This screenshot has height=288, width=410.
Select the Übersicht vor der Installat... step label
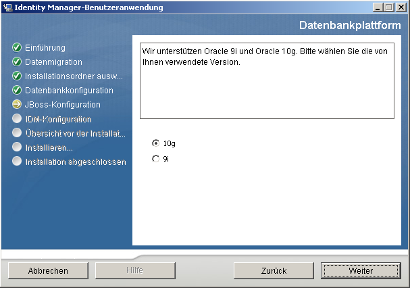[76, 134]
